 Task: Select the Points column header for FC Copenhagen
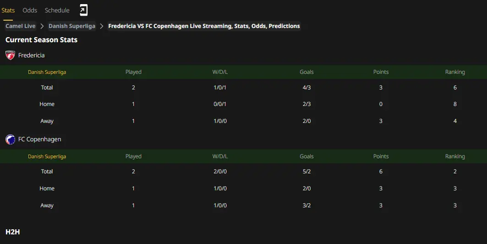click(381, 156)
